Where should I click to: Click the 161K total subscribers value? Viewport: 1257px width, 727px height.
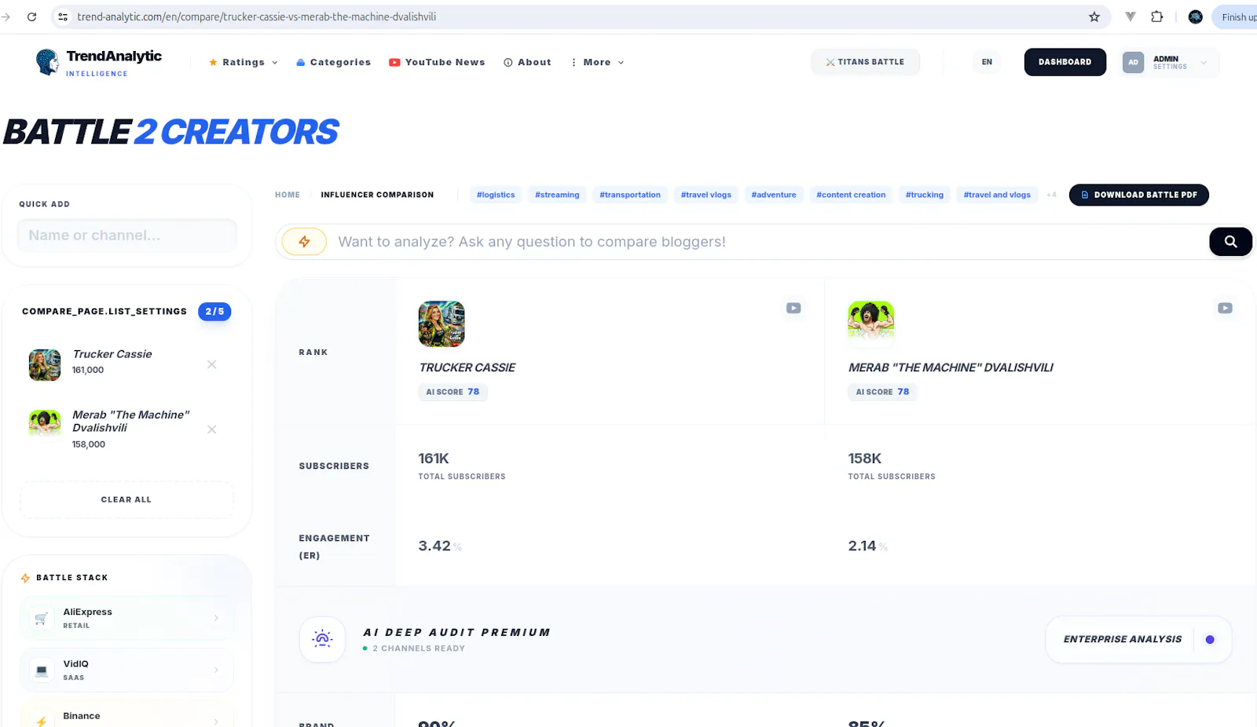tap(434, 458)
